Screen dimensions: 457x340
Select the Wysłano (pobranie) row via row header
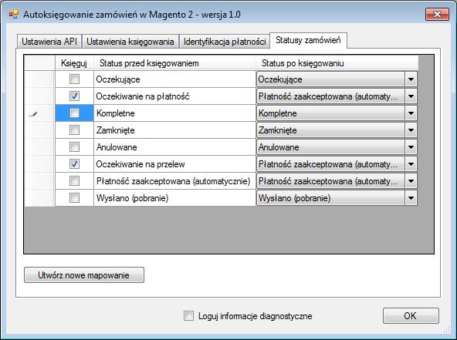tap(39, 198)
